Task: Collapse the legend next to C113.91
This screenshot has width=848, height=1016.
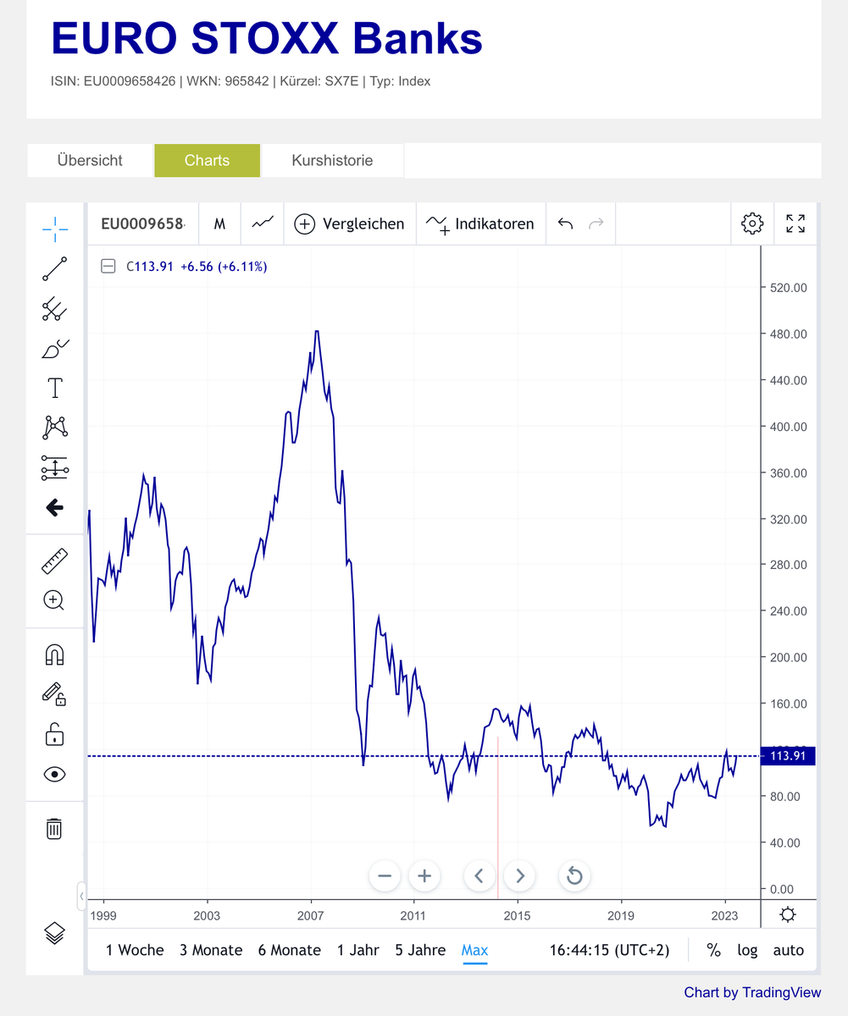Action: pos(108,267)
